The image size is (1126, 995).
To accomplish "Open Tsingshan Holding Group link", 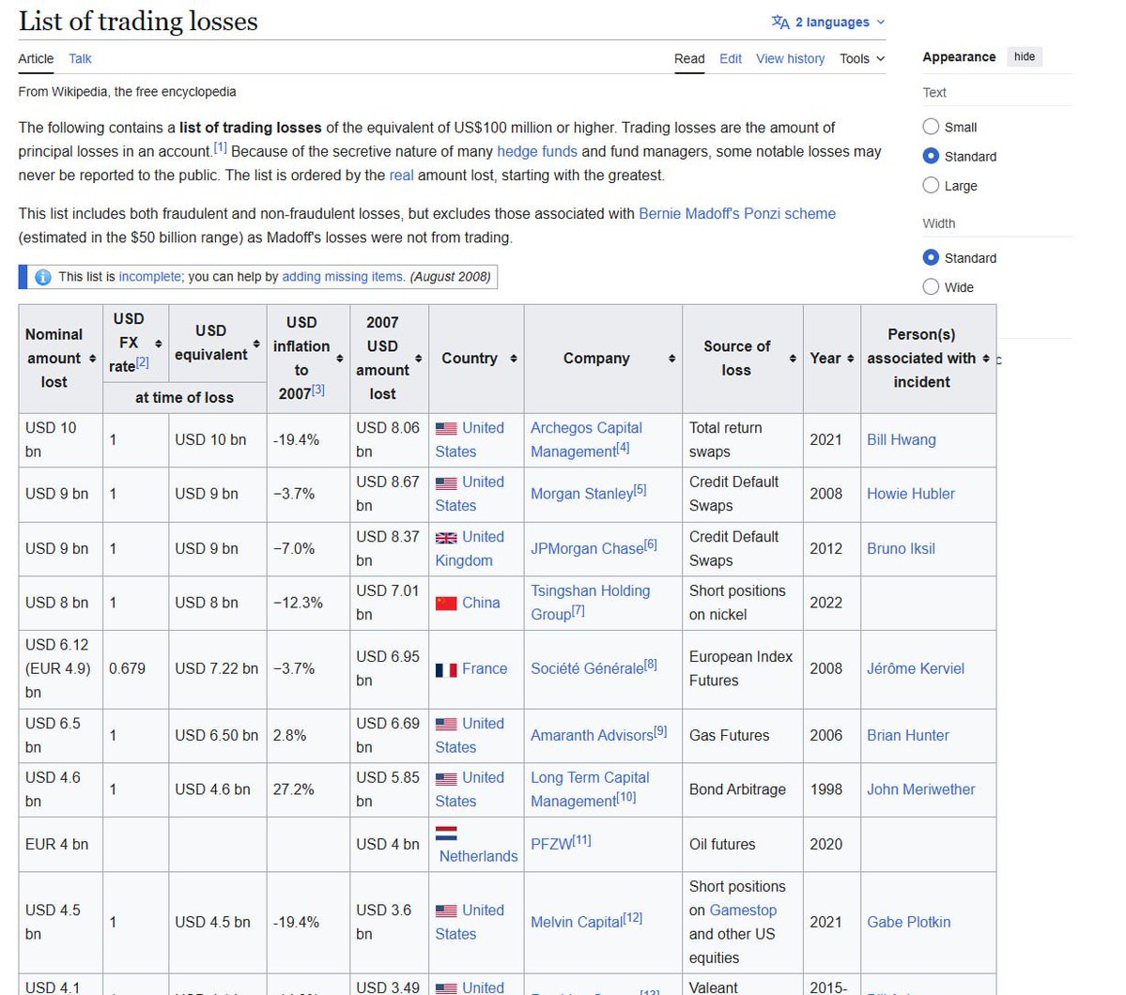I will [591, 603].
